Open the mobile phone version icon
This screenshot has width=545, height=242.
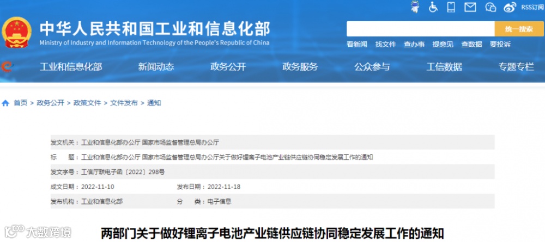point(451,7)
